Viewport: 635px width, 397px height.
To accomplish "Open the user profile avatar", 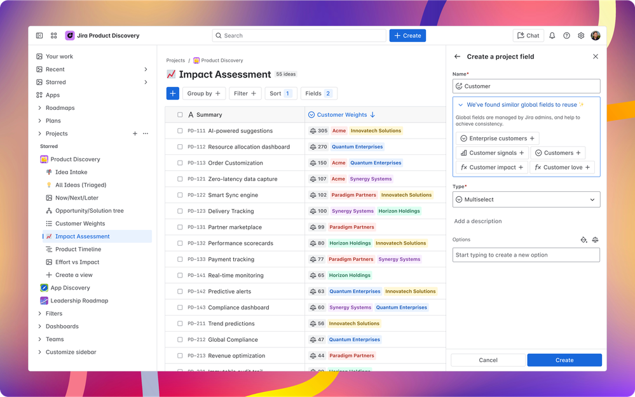I will pyautogui.click(x=596, y=36).
